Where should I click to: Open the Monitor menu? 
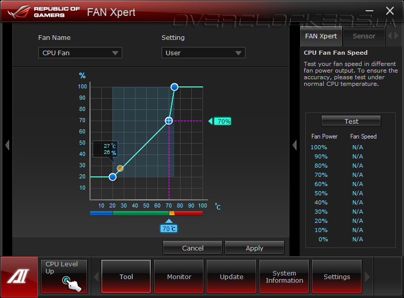coord(179,277)
